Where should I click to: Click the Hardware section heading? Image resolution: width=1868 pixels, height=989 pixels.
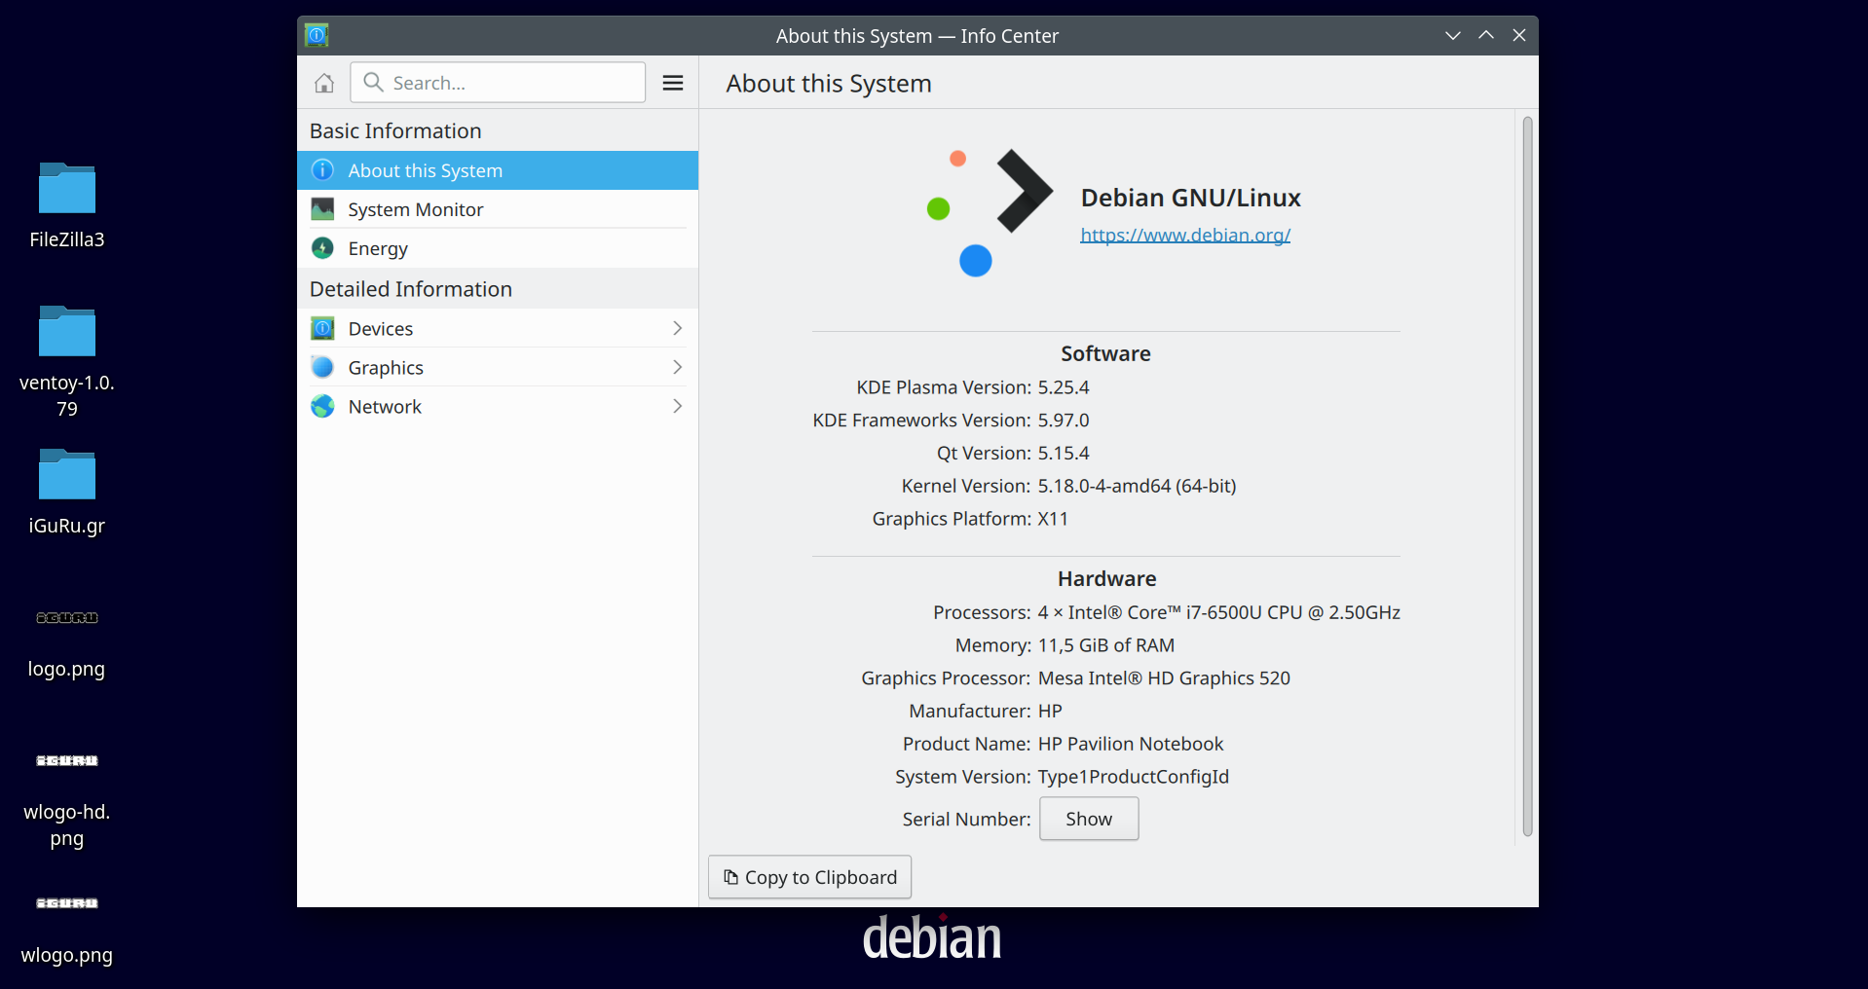[x=1107, y=578]
